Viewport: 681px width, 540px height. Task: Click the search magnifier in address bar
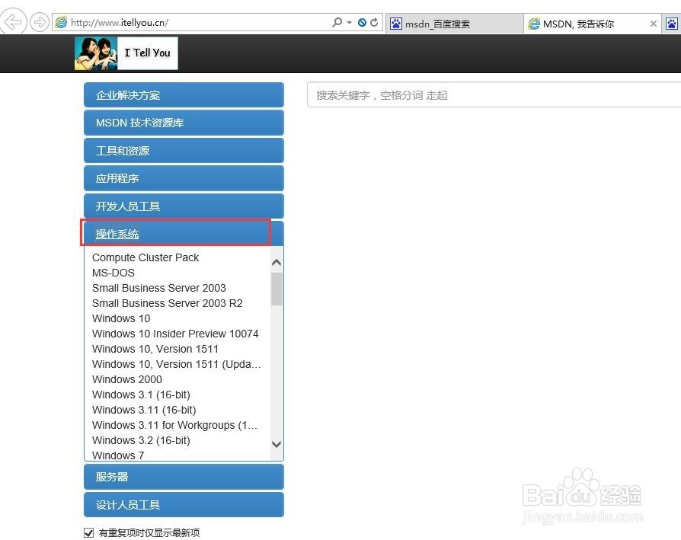[337, 22]
